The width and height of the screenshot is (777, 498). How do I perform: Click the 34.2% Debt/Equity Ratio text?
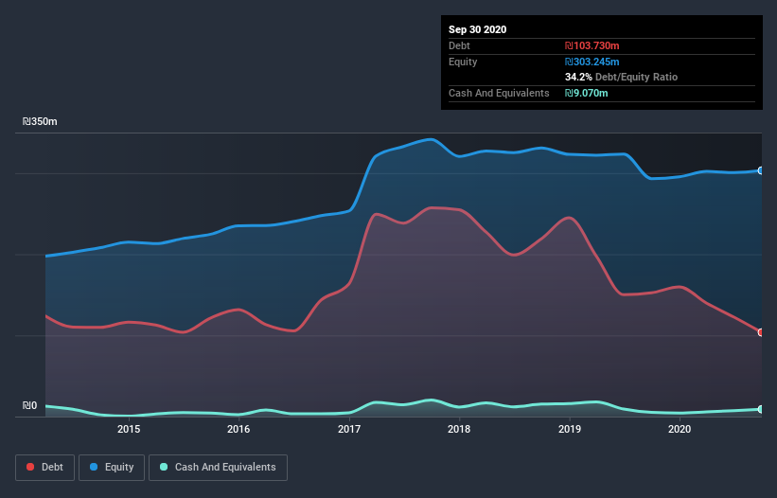[x=621, y=78]
